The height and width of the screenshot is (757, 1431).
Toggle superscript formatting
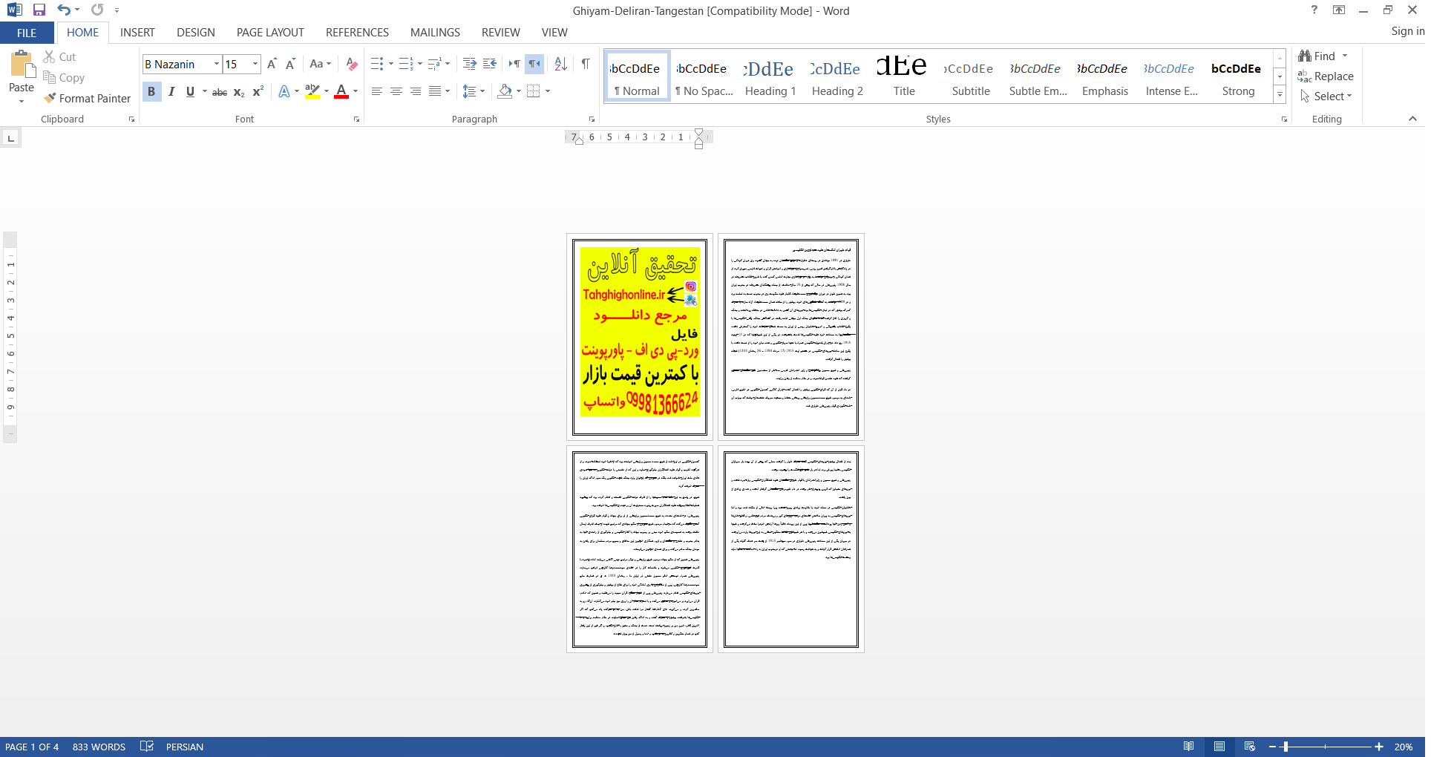pos(258,91)
